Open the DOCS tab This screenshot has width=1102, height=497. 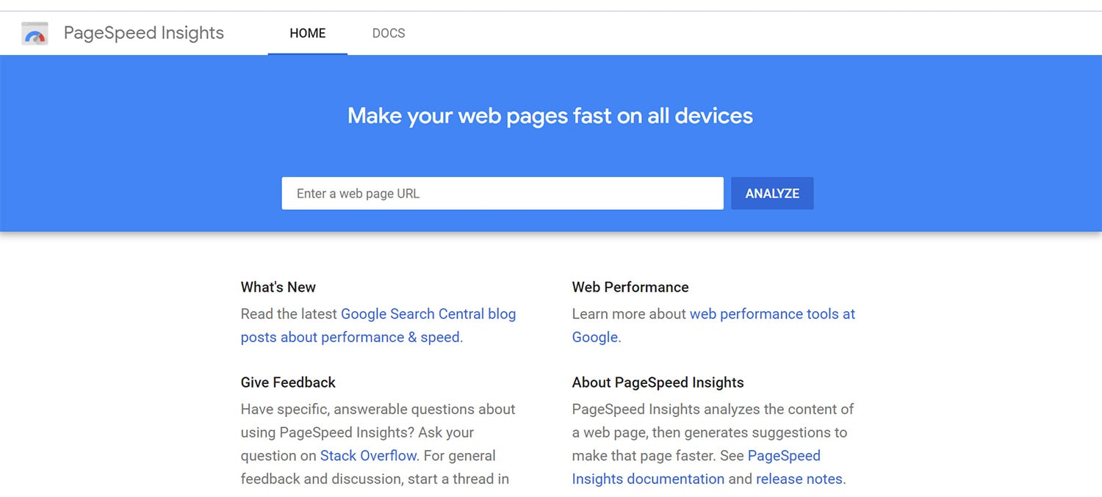click(388, 33)
